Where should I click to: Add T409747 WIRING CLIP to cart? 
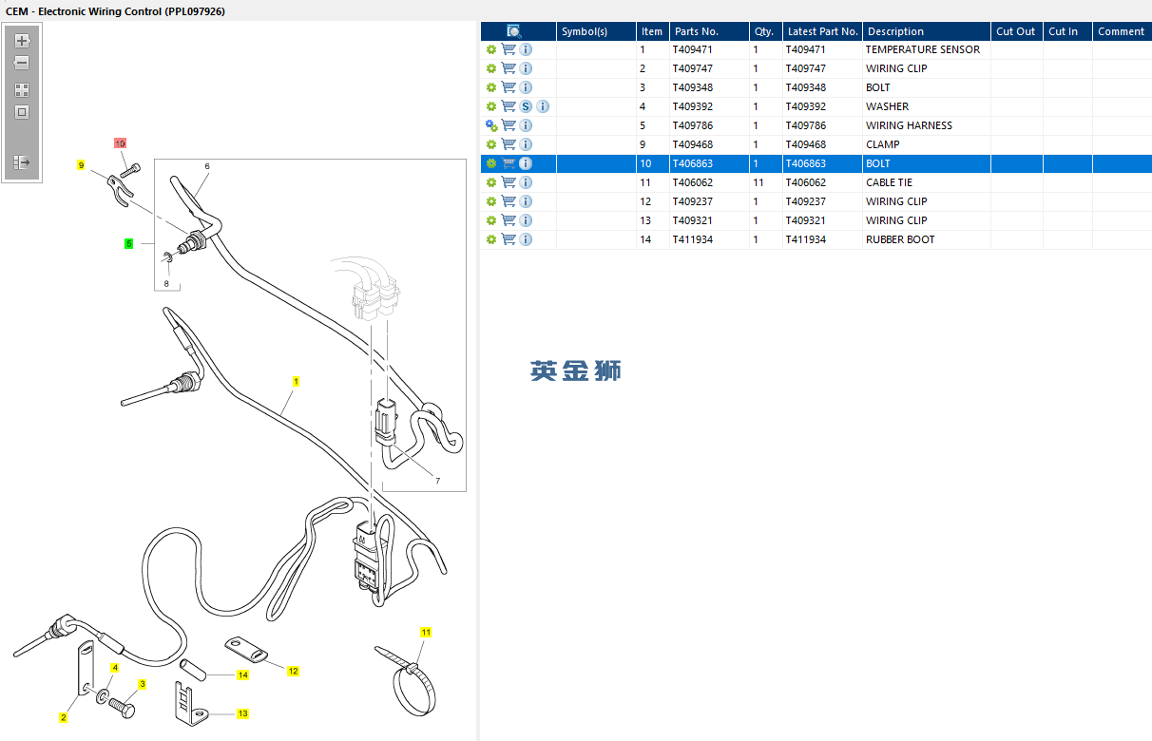click(509, 68)
